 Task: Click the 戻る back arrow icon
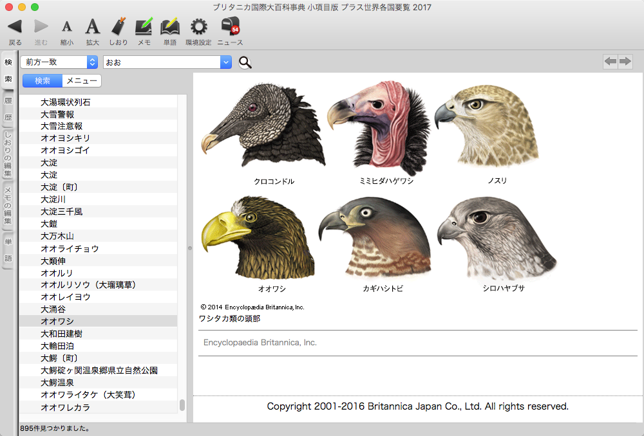coord(15,26)
